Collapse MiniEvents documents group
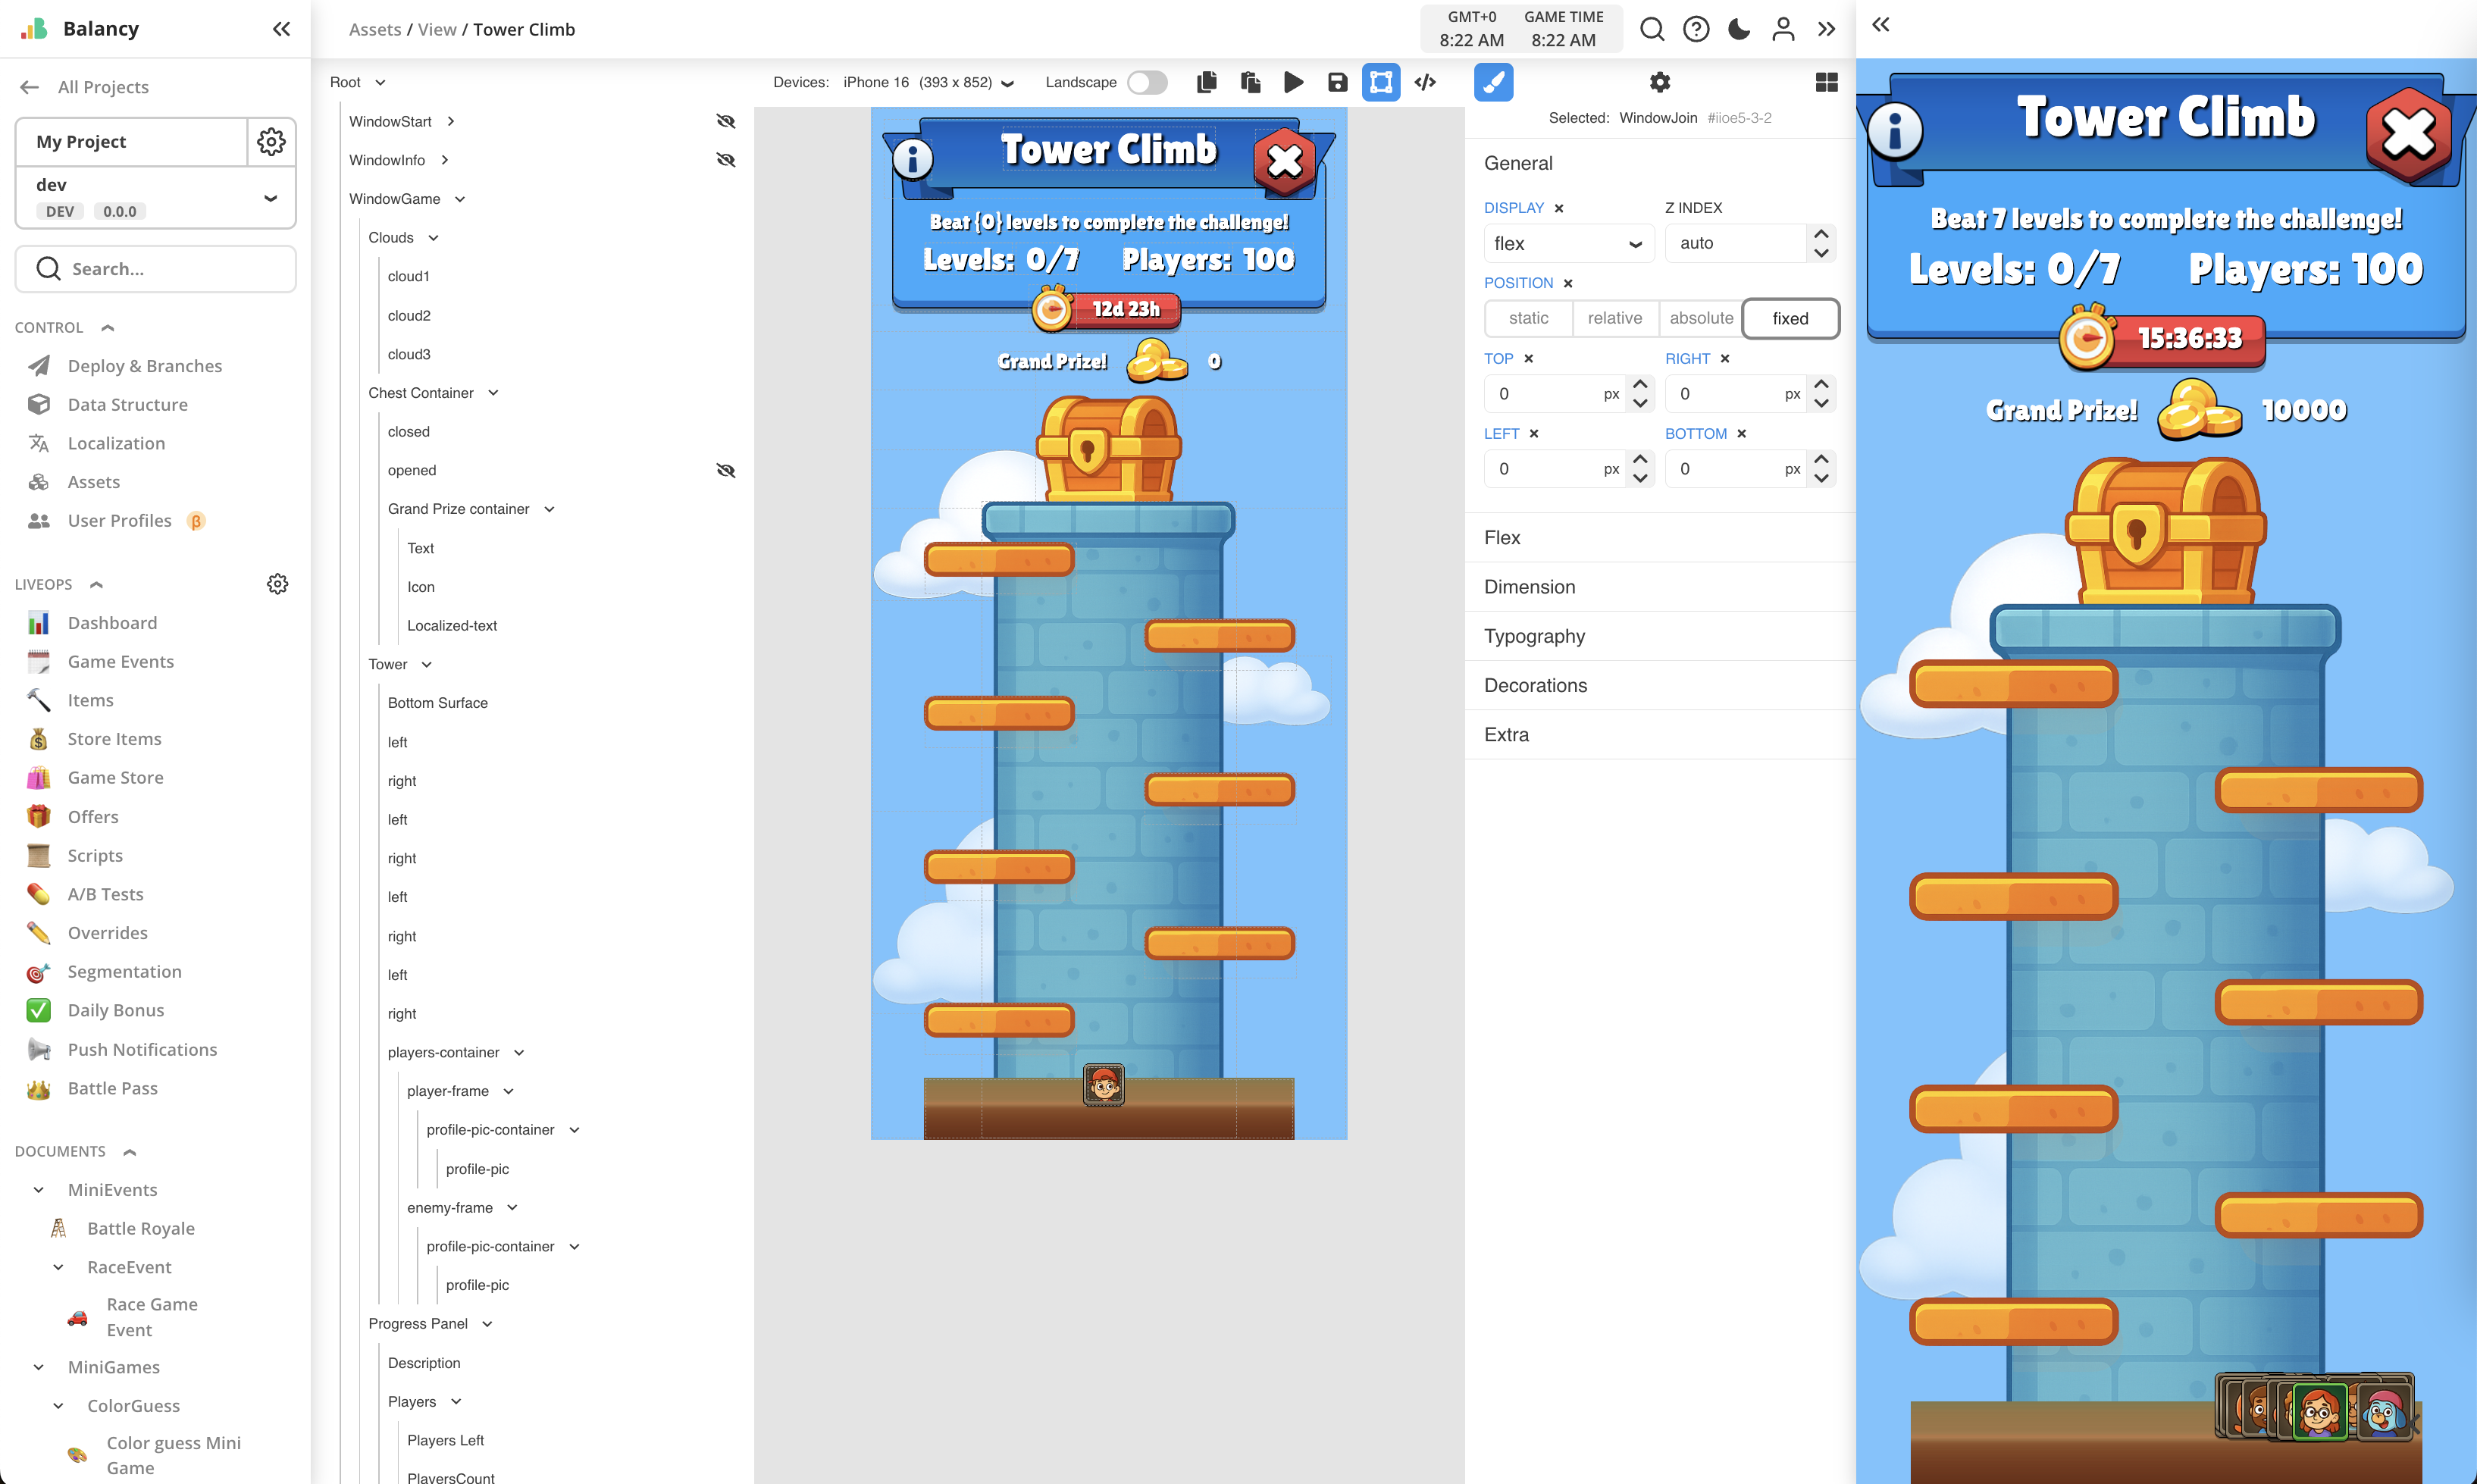The image size is (2477, 1484). click(39, 1190)
